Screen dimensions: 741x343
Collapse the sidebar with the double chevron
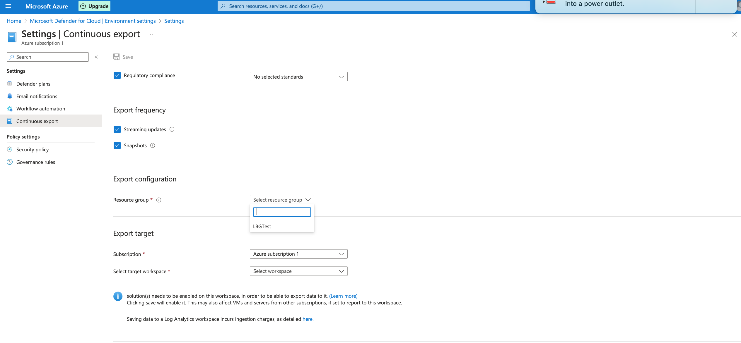pyautogui.click(x=96, y=57)
